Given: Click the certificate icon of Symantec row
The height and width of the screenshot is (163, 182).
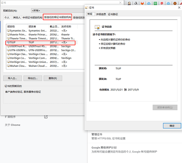Looking at the screenshot, I should click(8, 31).
